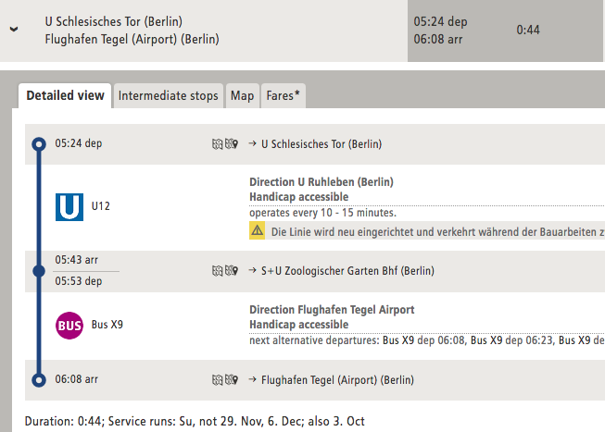This screenshot has height=432, width=605.
Task: Switch to the Intermediate stops tab
Action: 169,95
